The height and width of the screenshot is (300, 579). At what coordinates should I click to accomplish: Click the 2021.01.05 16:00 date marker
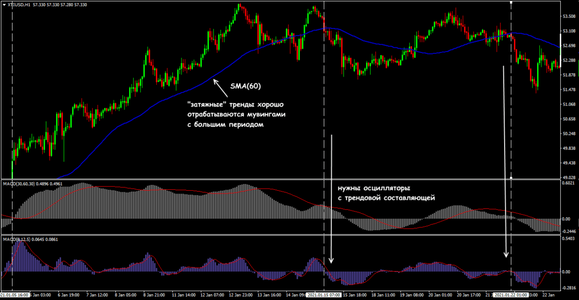coord(14,294)
